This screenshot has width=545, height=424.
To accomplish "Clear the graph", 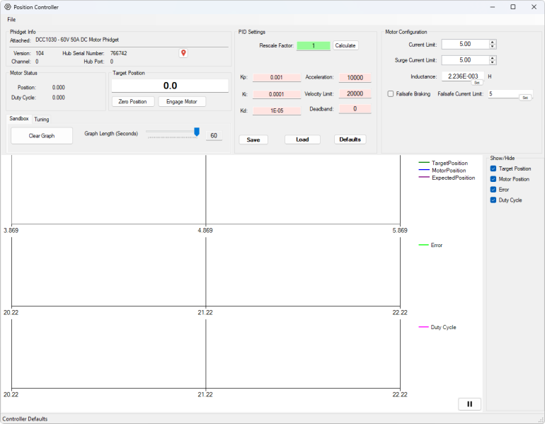I will (42, 135).
